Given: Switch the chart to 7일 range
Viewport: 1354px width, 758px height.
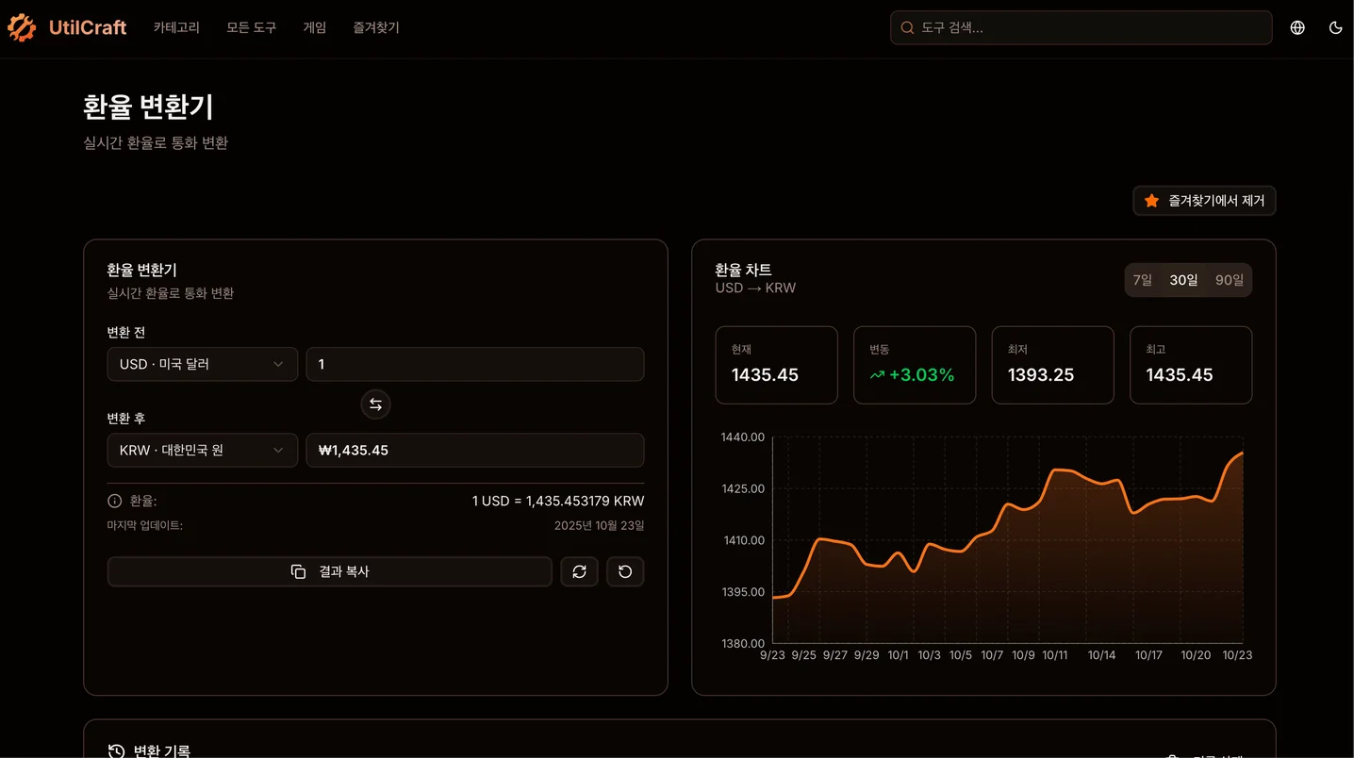Looking at the screenshot, I should pyautogui.click(x=1142, y=280).
